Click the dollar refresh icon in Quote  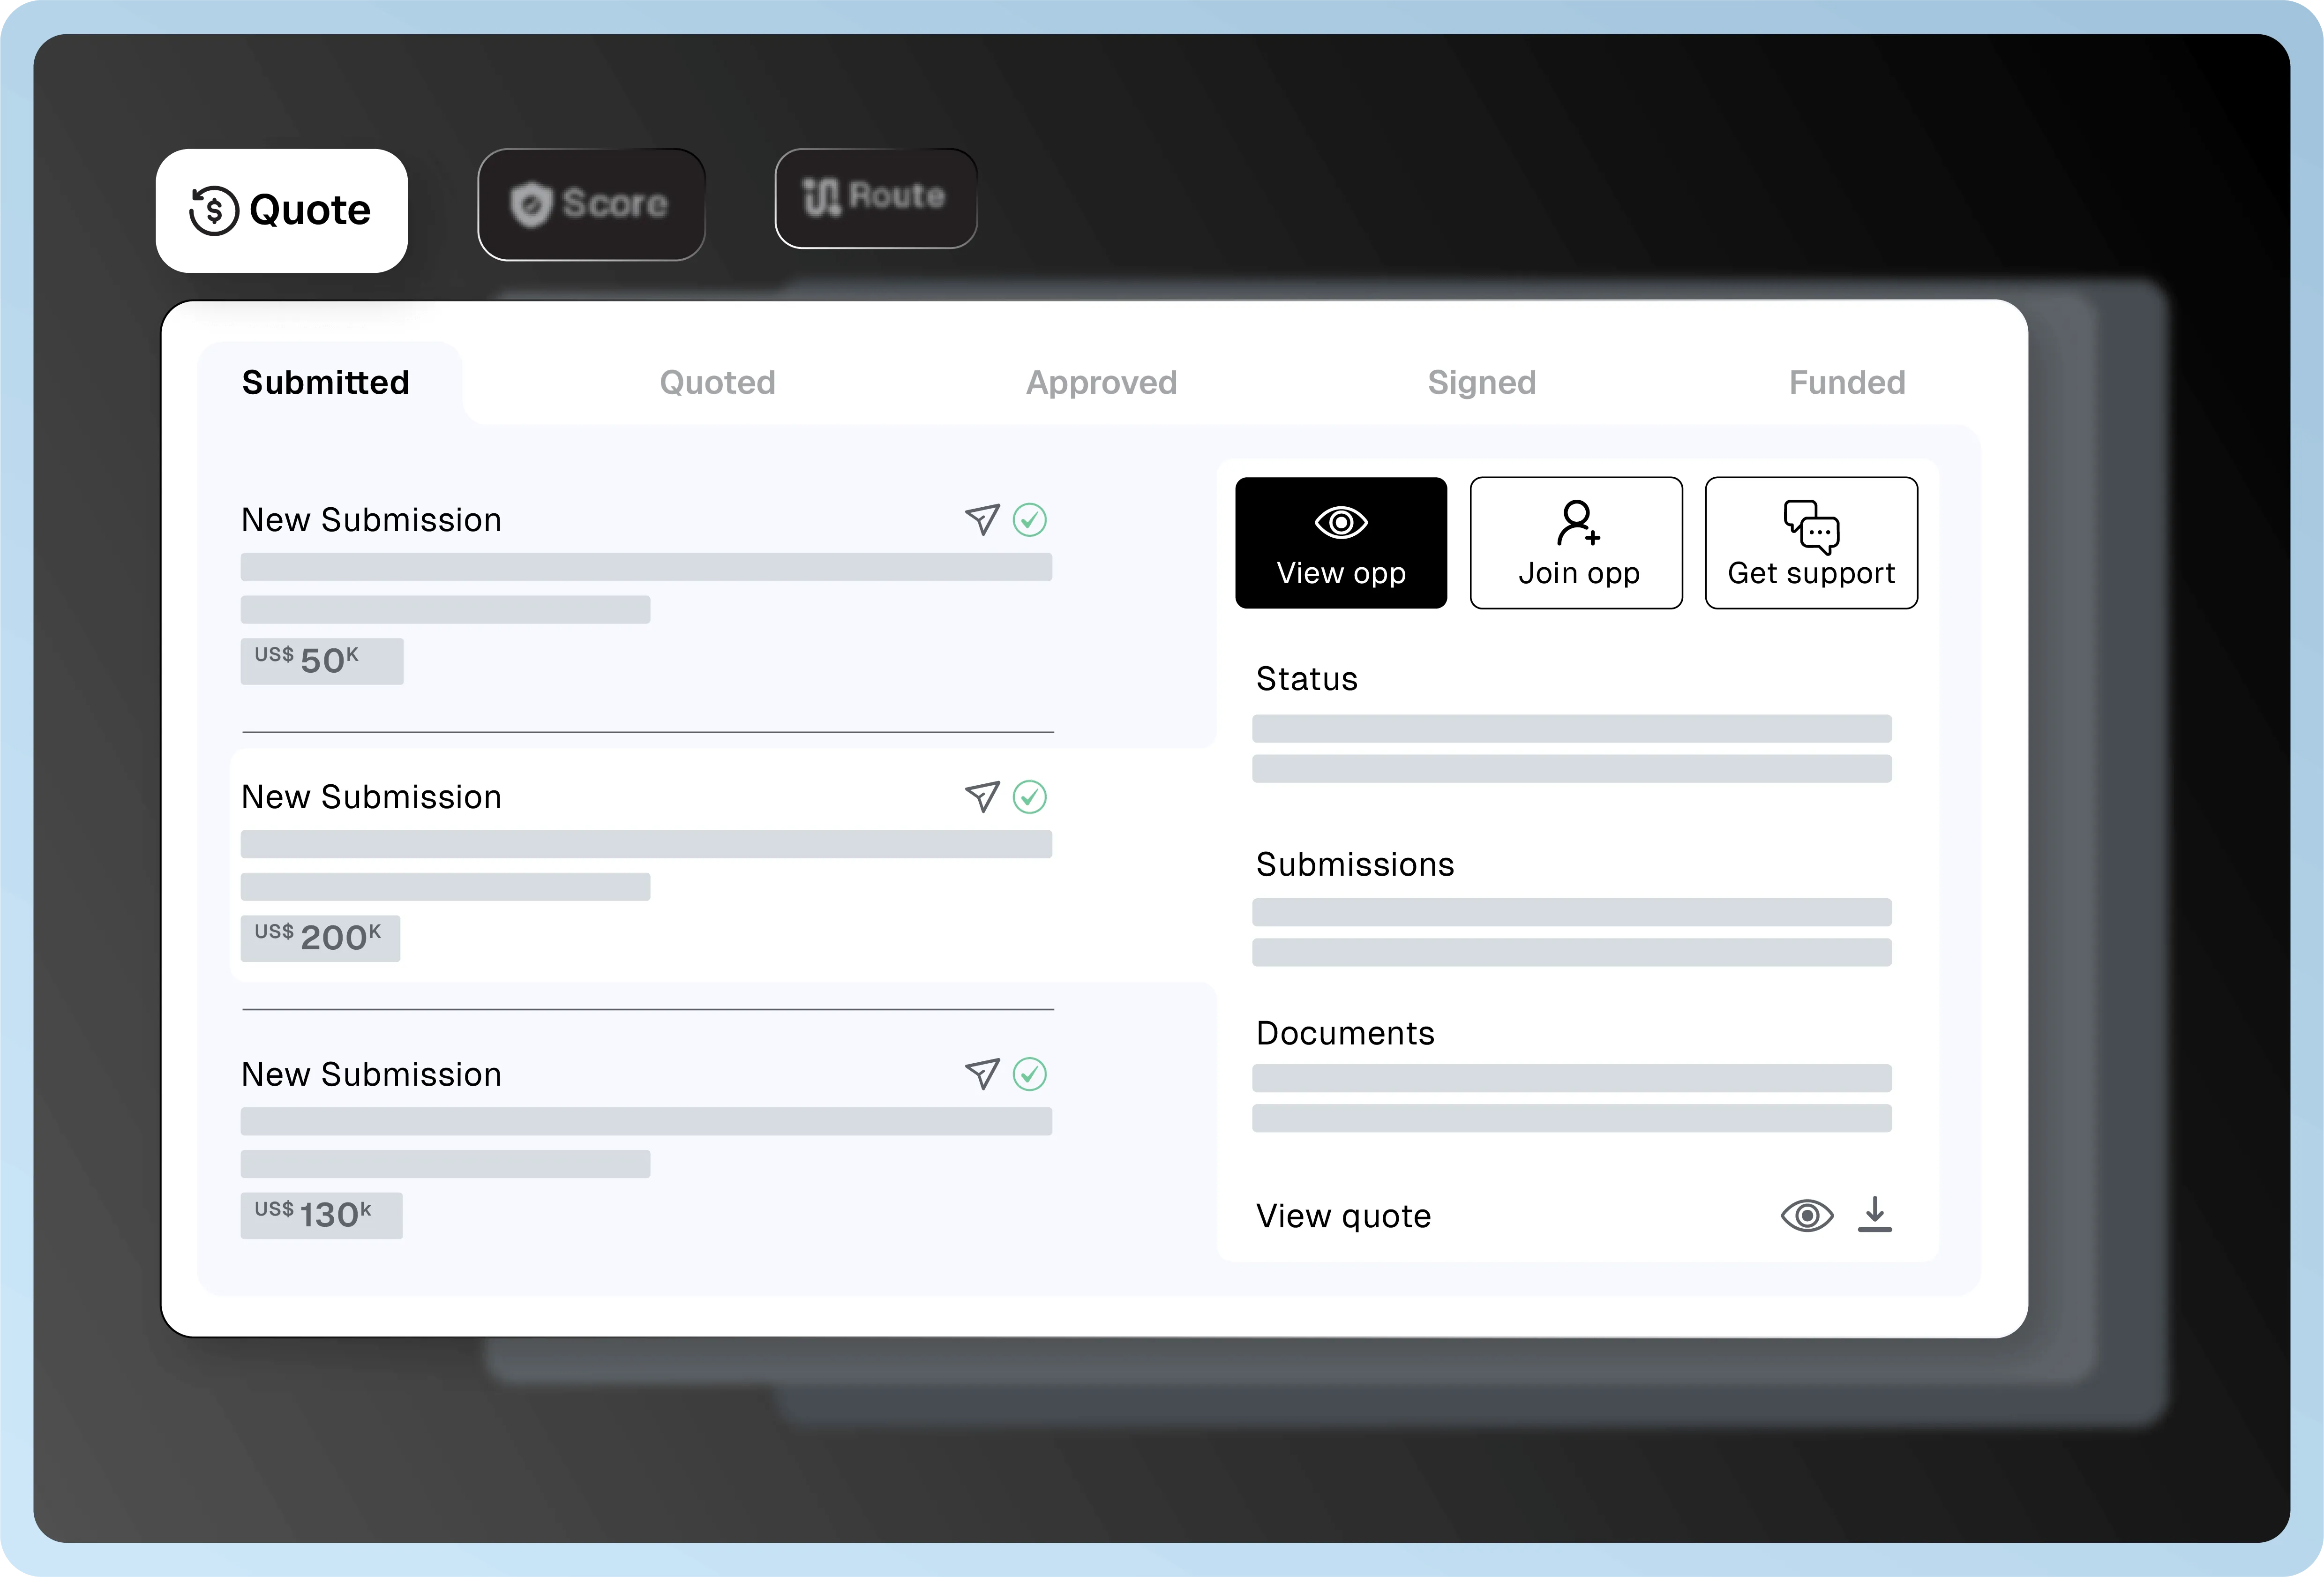coord(214,211)
